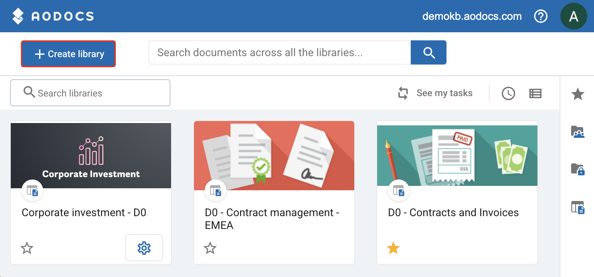
Task: Star the DO - Contract management - EMEA library
Action: [x=210, y=248]
